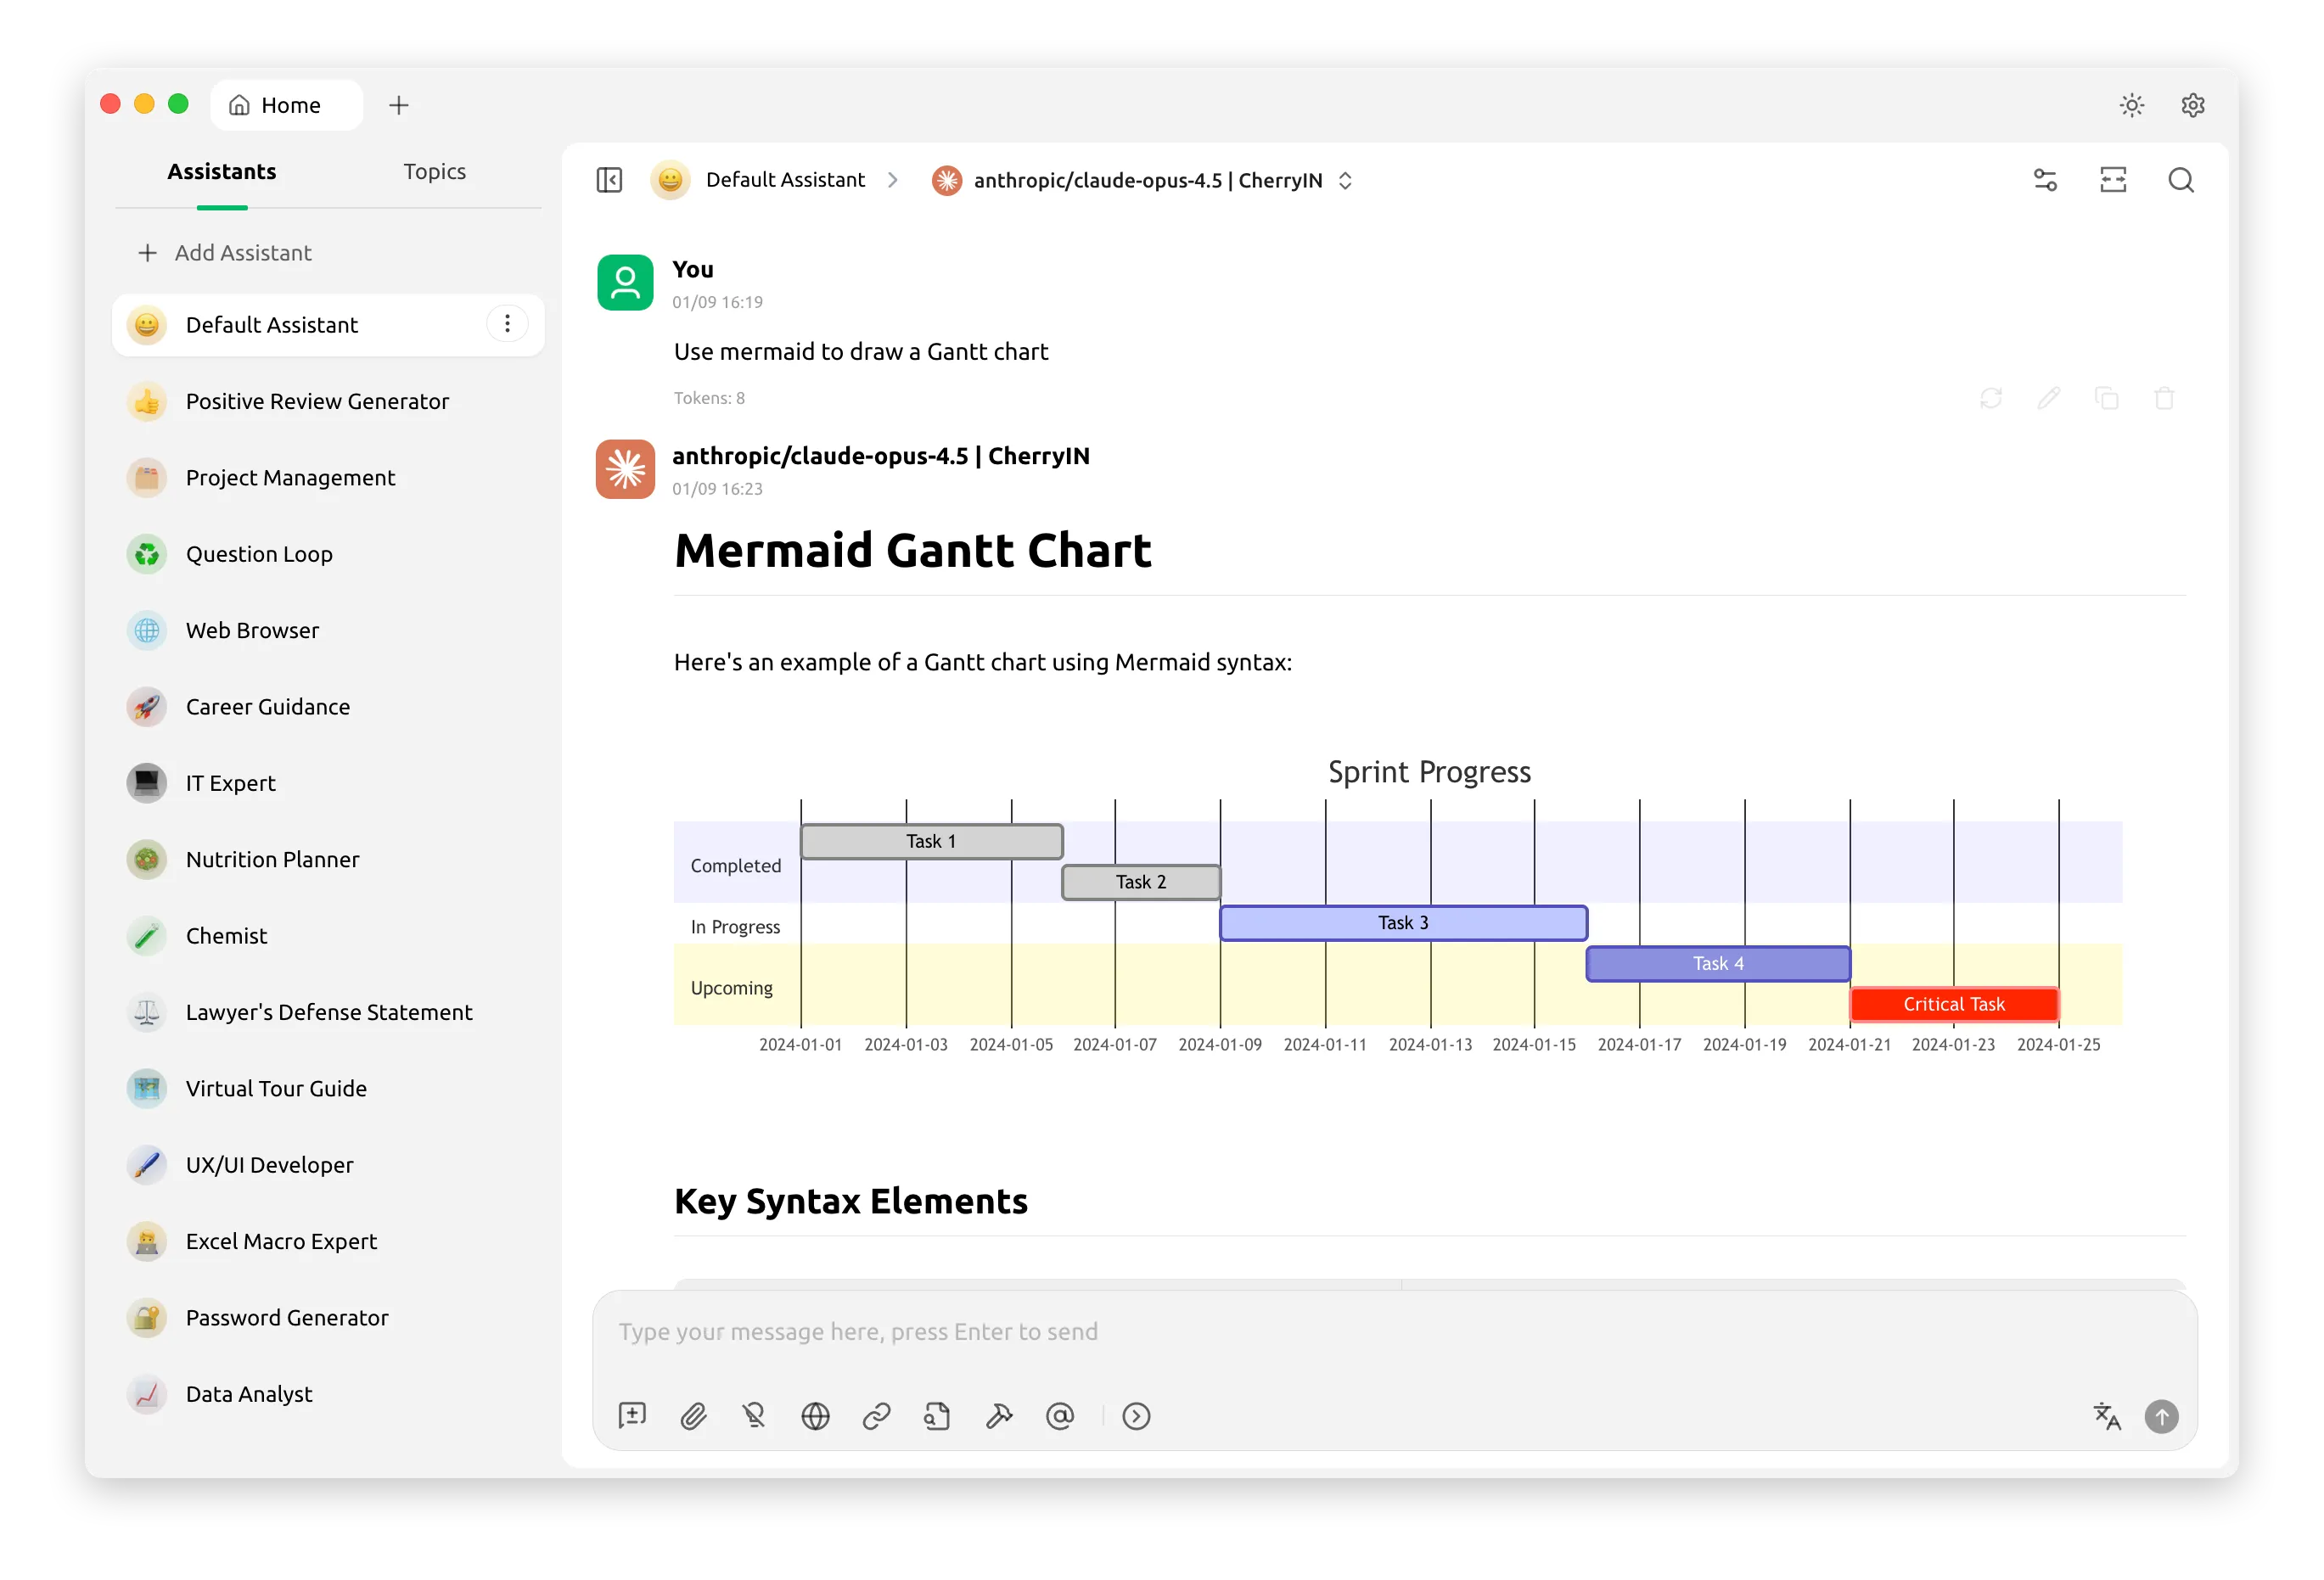The image size is (2324, 1580).
Task: Expand the quick phrases arrow icon
Action: [x=1136, y=1416]
